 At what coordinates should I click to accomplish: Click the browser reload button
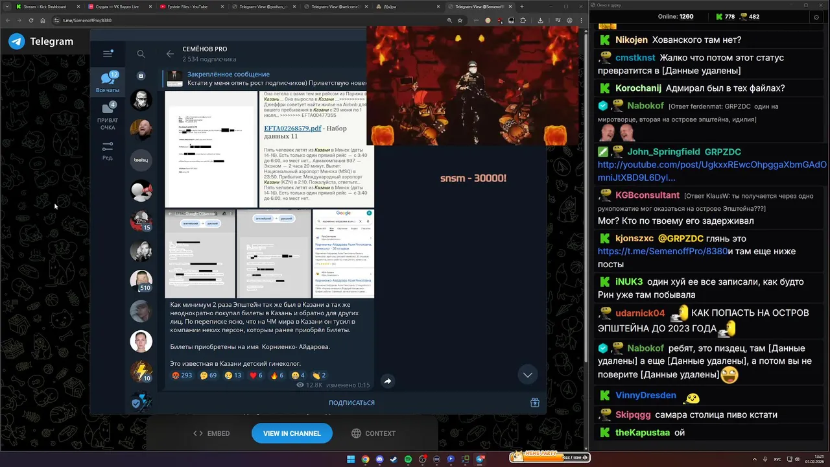(32, 20)
